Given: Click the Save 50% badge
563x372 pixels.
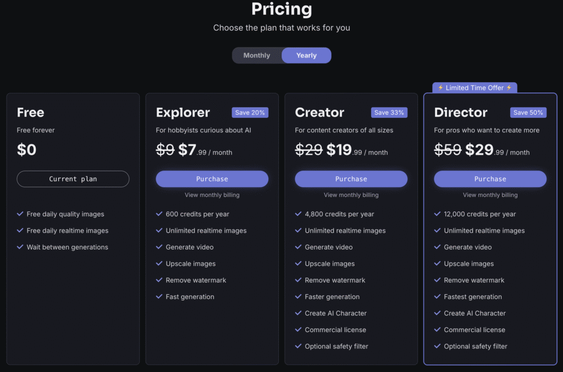Looking at the screenshot, I should coord(528,112).
